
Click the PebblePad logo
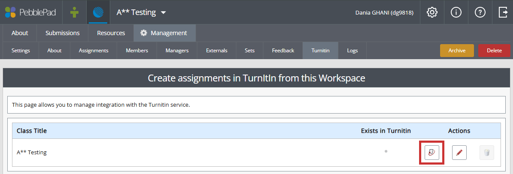point(30,12)
